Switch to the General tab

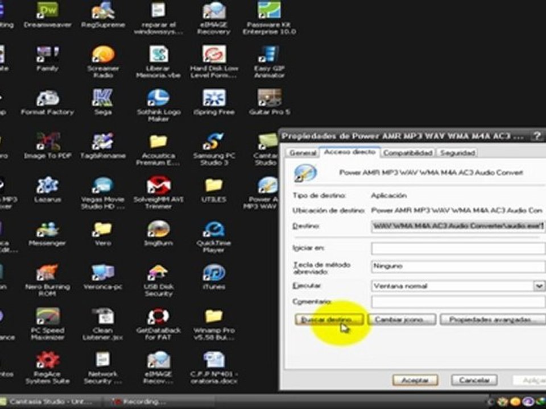(x=303, y=153)
